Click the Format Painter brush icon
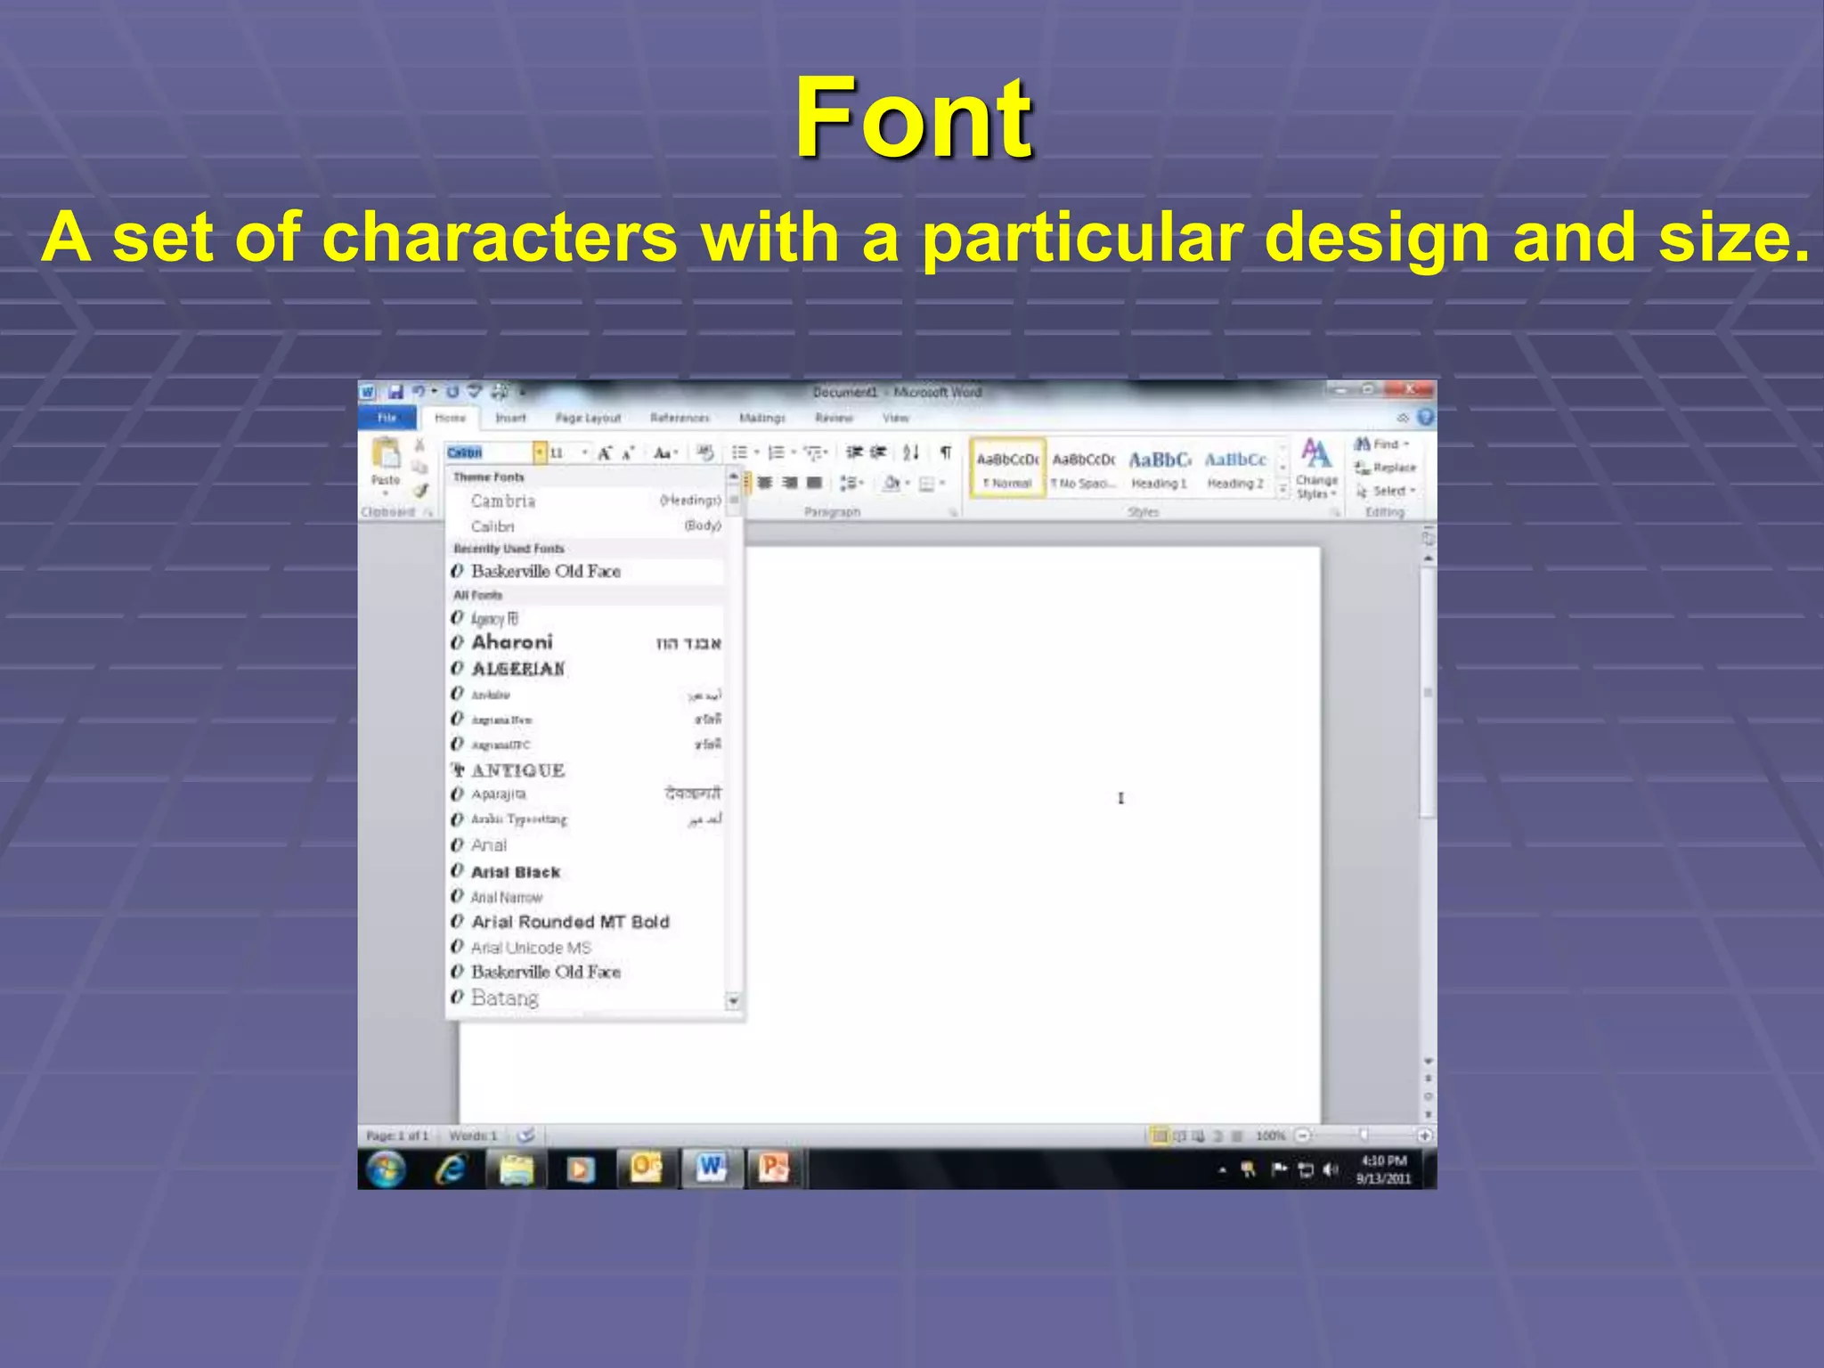1824x1368 pixels. [x=420, y=490]
